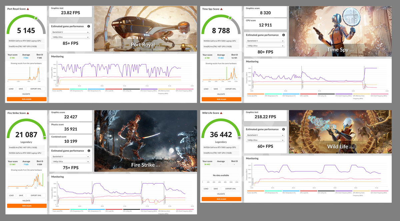This screenshot has width=400, height=221.
Task: Click warning icon beside Fire Strike Score
Action: (27, 113)
